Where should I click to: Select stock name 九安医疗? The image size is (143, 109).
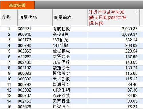point(61,62)
